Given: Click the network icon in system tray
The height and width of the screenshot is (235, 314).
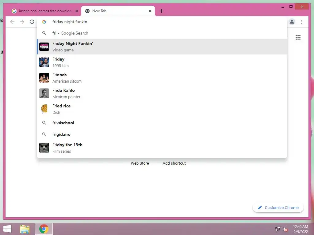Looking at the screenshot, I should click(278, 229).
